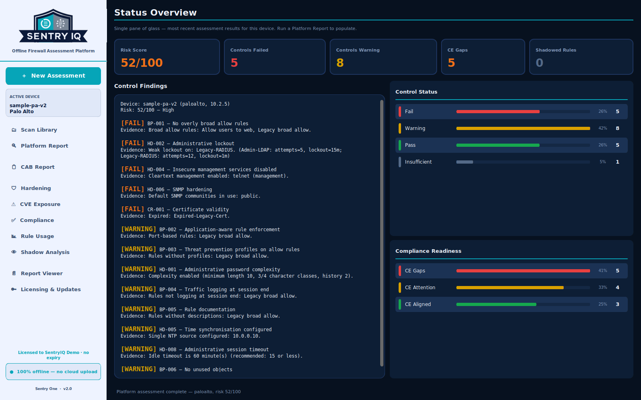
Task: Click the CE Aligned label
Action: click(418, 304)
